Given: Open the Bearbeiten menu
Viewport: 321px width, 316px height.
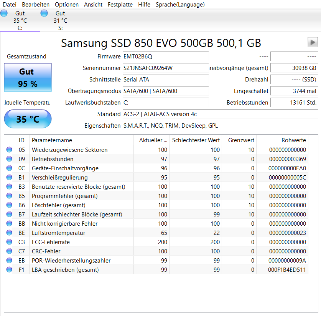Looking at the screenshot, I should tap(36, 5).
